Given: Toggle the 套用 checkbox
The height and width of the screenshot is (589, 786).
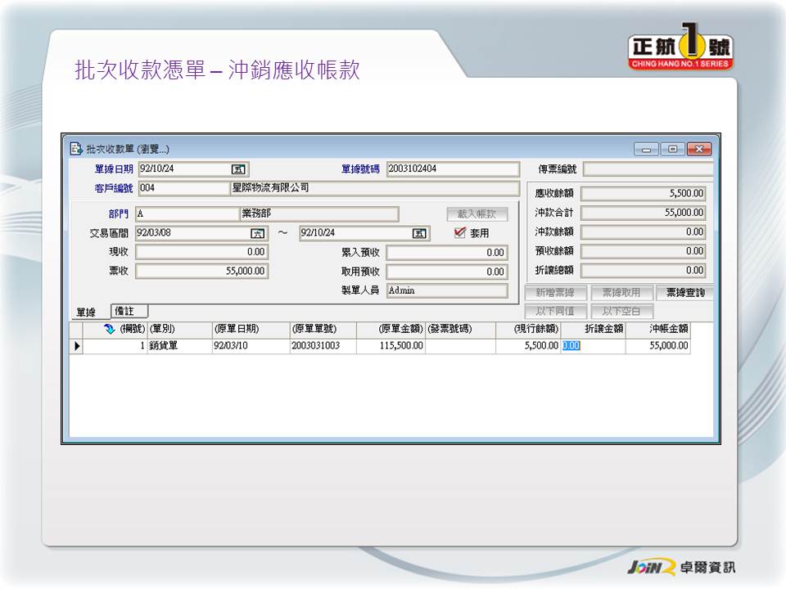Looking at the screenshot, I should [460, 233].
